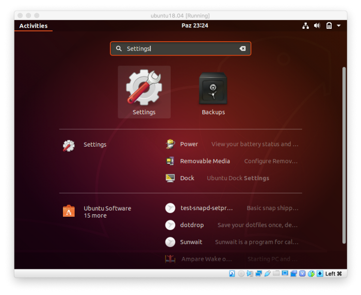Focus the Settings search input
This screenshot has width=361, height=295.
(180, 48)
